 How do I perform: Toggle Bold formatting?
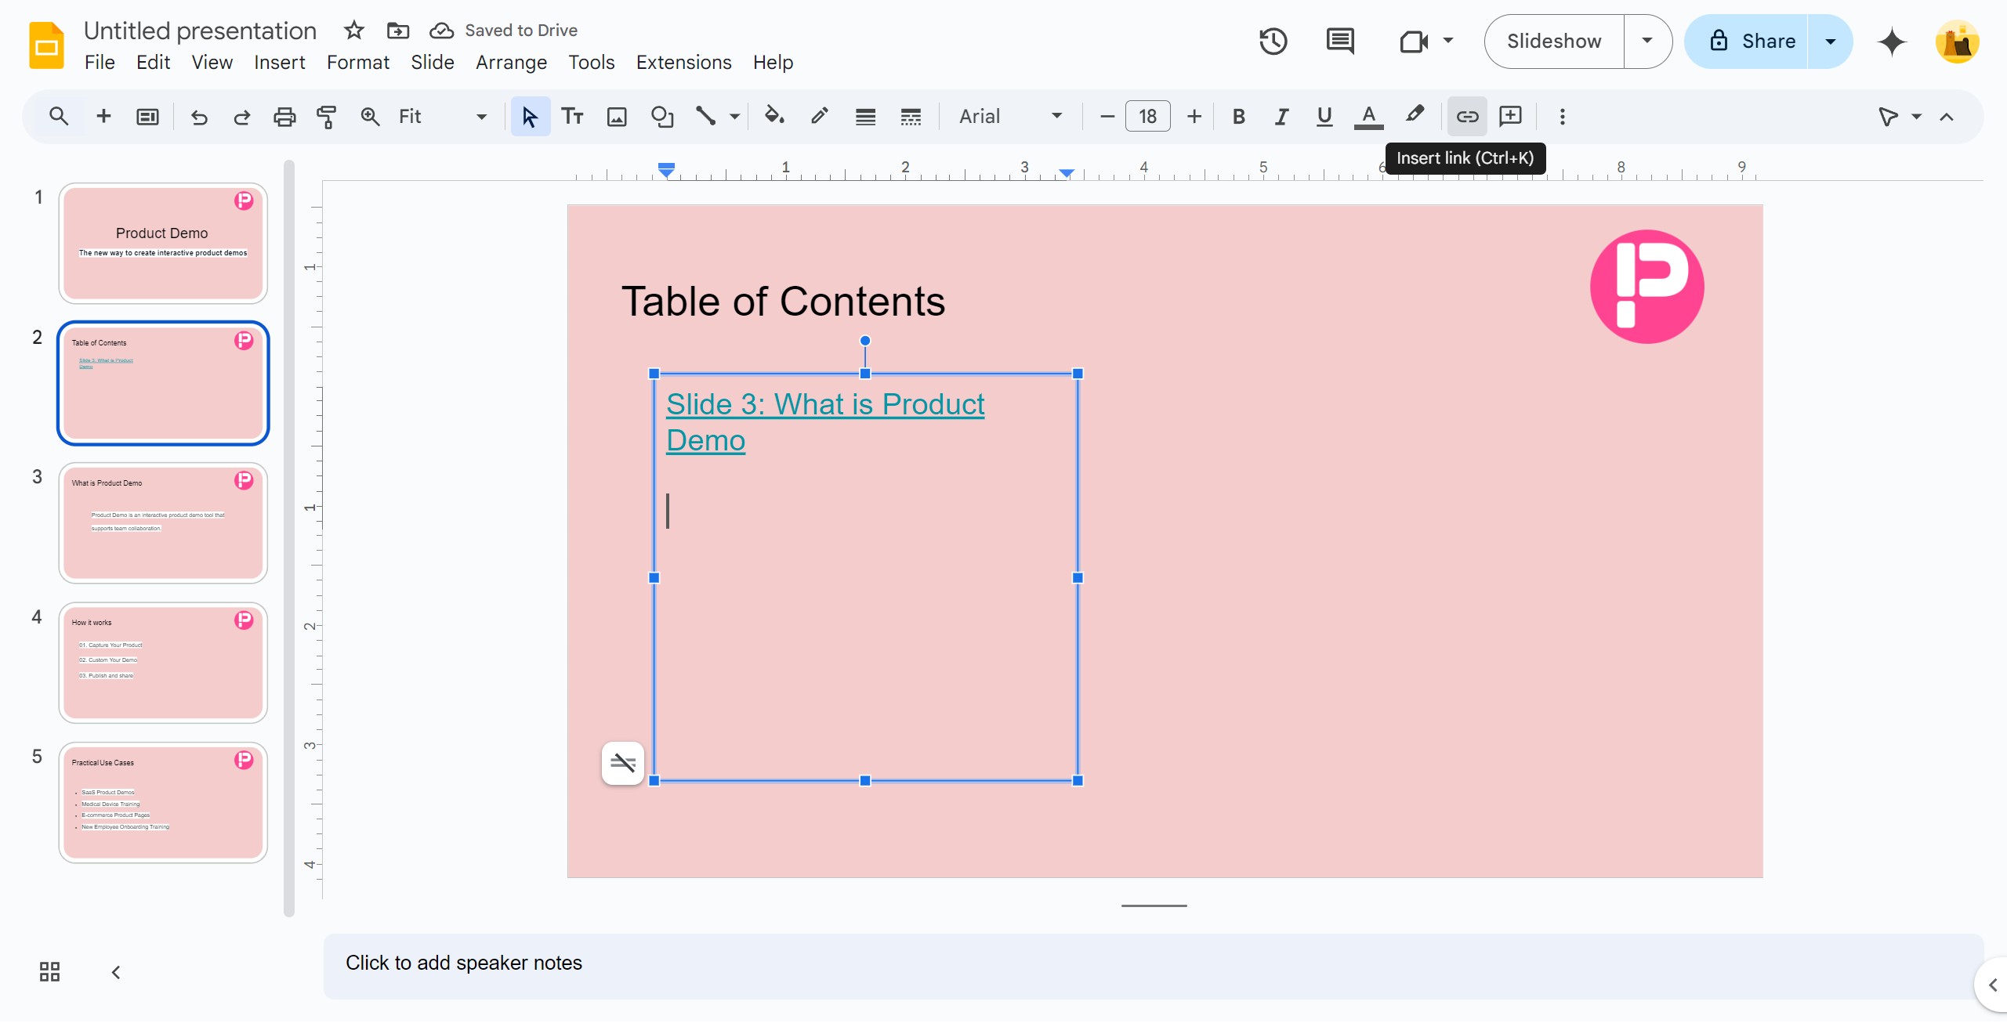(x=1238, y=117)
